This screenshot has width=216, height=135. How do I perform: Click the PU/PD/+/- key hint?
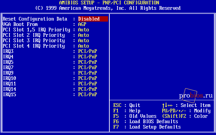[x=174, y=111]
